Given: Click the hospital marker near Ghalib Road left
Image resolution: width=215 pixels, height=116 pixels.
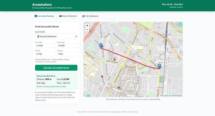Looking at the screenshot, I should coord(102,77).
